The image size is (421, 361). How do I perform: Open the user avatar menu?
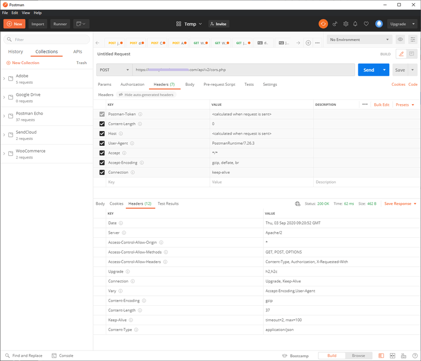(x=379, y=24)
